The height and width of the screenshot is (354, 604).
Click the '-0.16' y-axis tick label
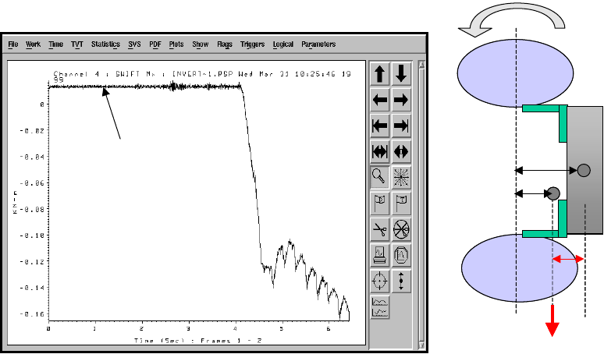point(34,314)
